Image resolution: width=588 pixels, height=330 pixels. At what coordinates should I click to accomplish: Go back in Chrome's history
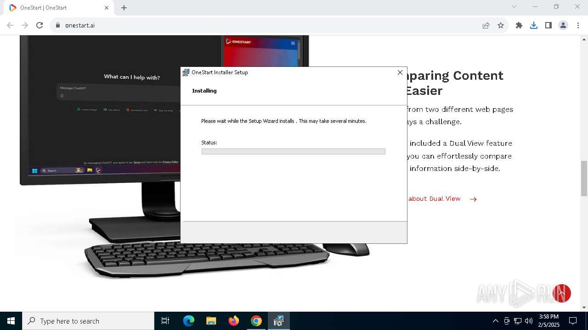tap(10, 25)
